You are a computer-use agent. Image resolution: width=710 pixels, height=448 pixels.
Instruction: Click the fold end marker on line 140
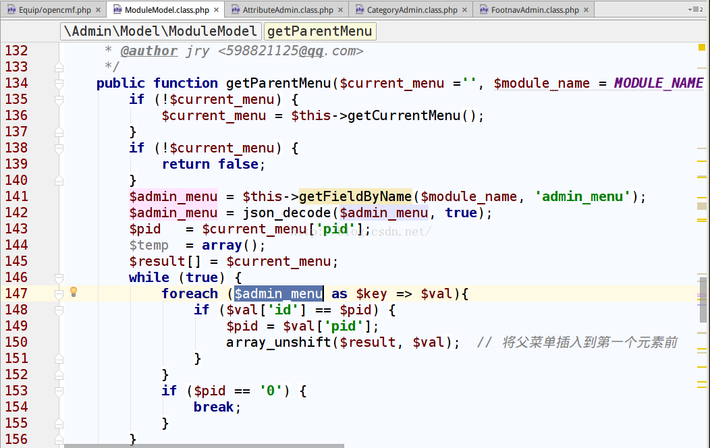(59, 181)
